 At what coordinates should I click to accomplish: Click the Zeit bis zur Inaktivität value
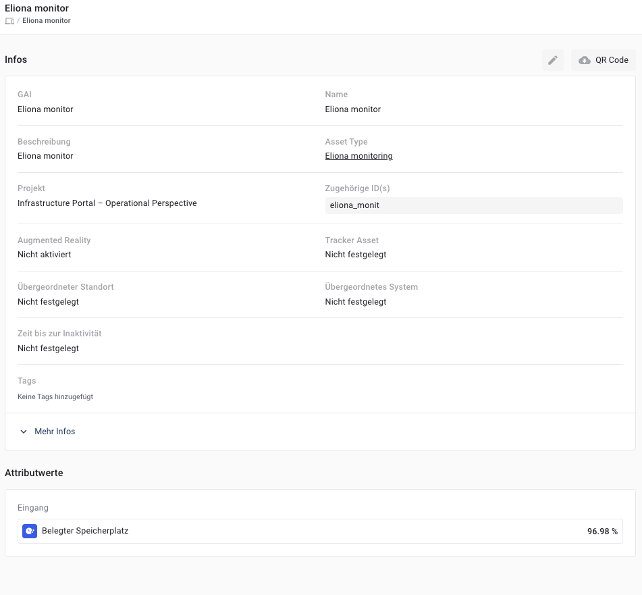pyautogui.click(x=49, y=348)
